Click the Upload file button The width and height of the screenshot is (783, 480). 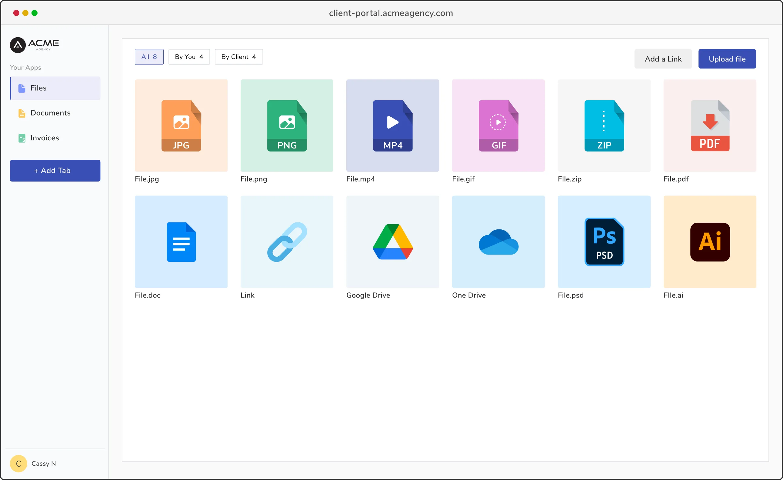[727, 59]
